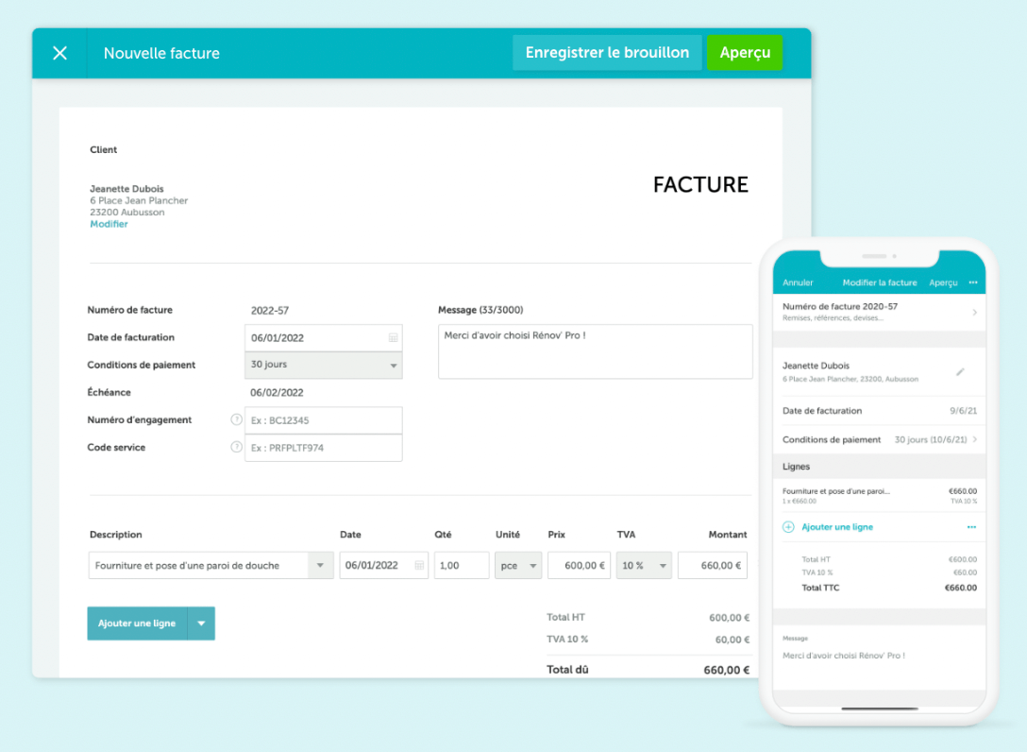This screenshot has width=1027, height=752.
Task: Open the Modifier link under the client address
Action: pos(109,223)
